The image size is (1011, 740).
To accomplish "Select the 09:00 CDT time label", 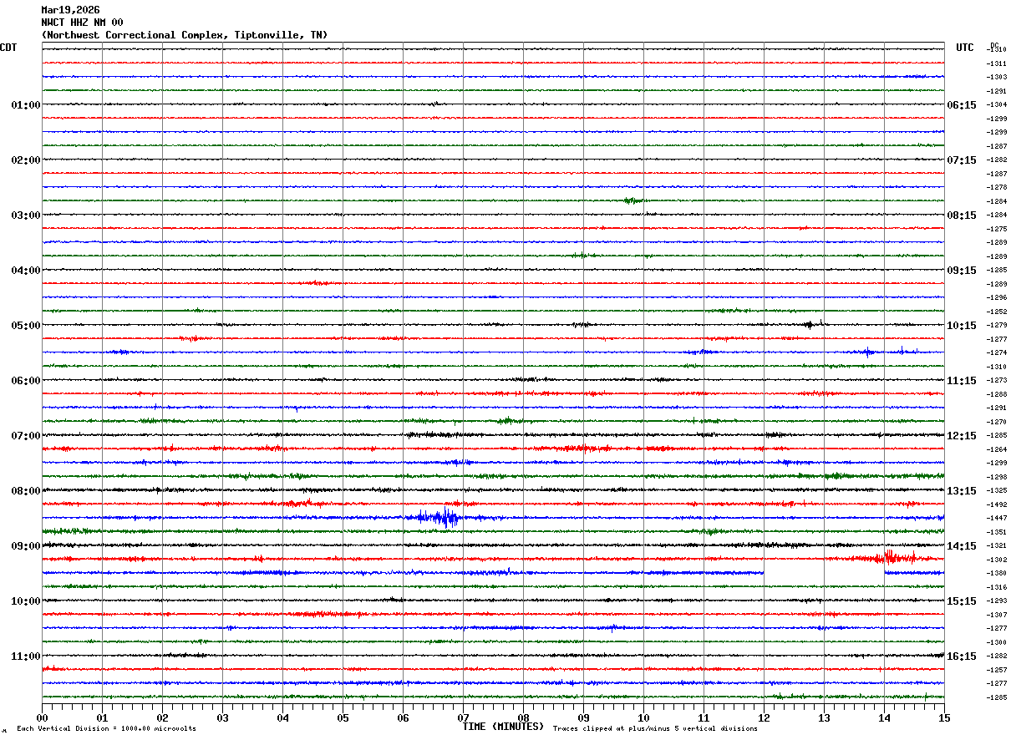I will pos(26,546).
